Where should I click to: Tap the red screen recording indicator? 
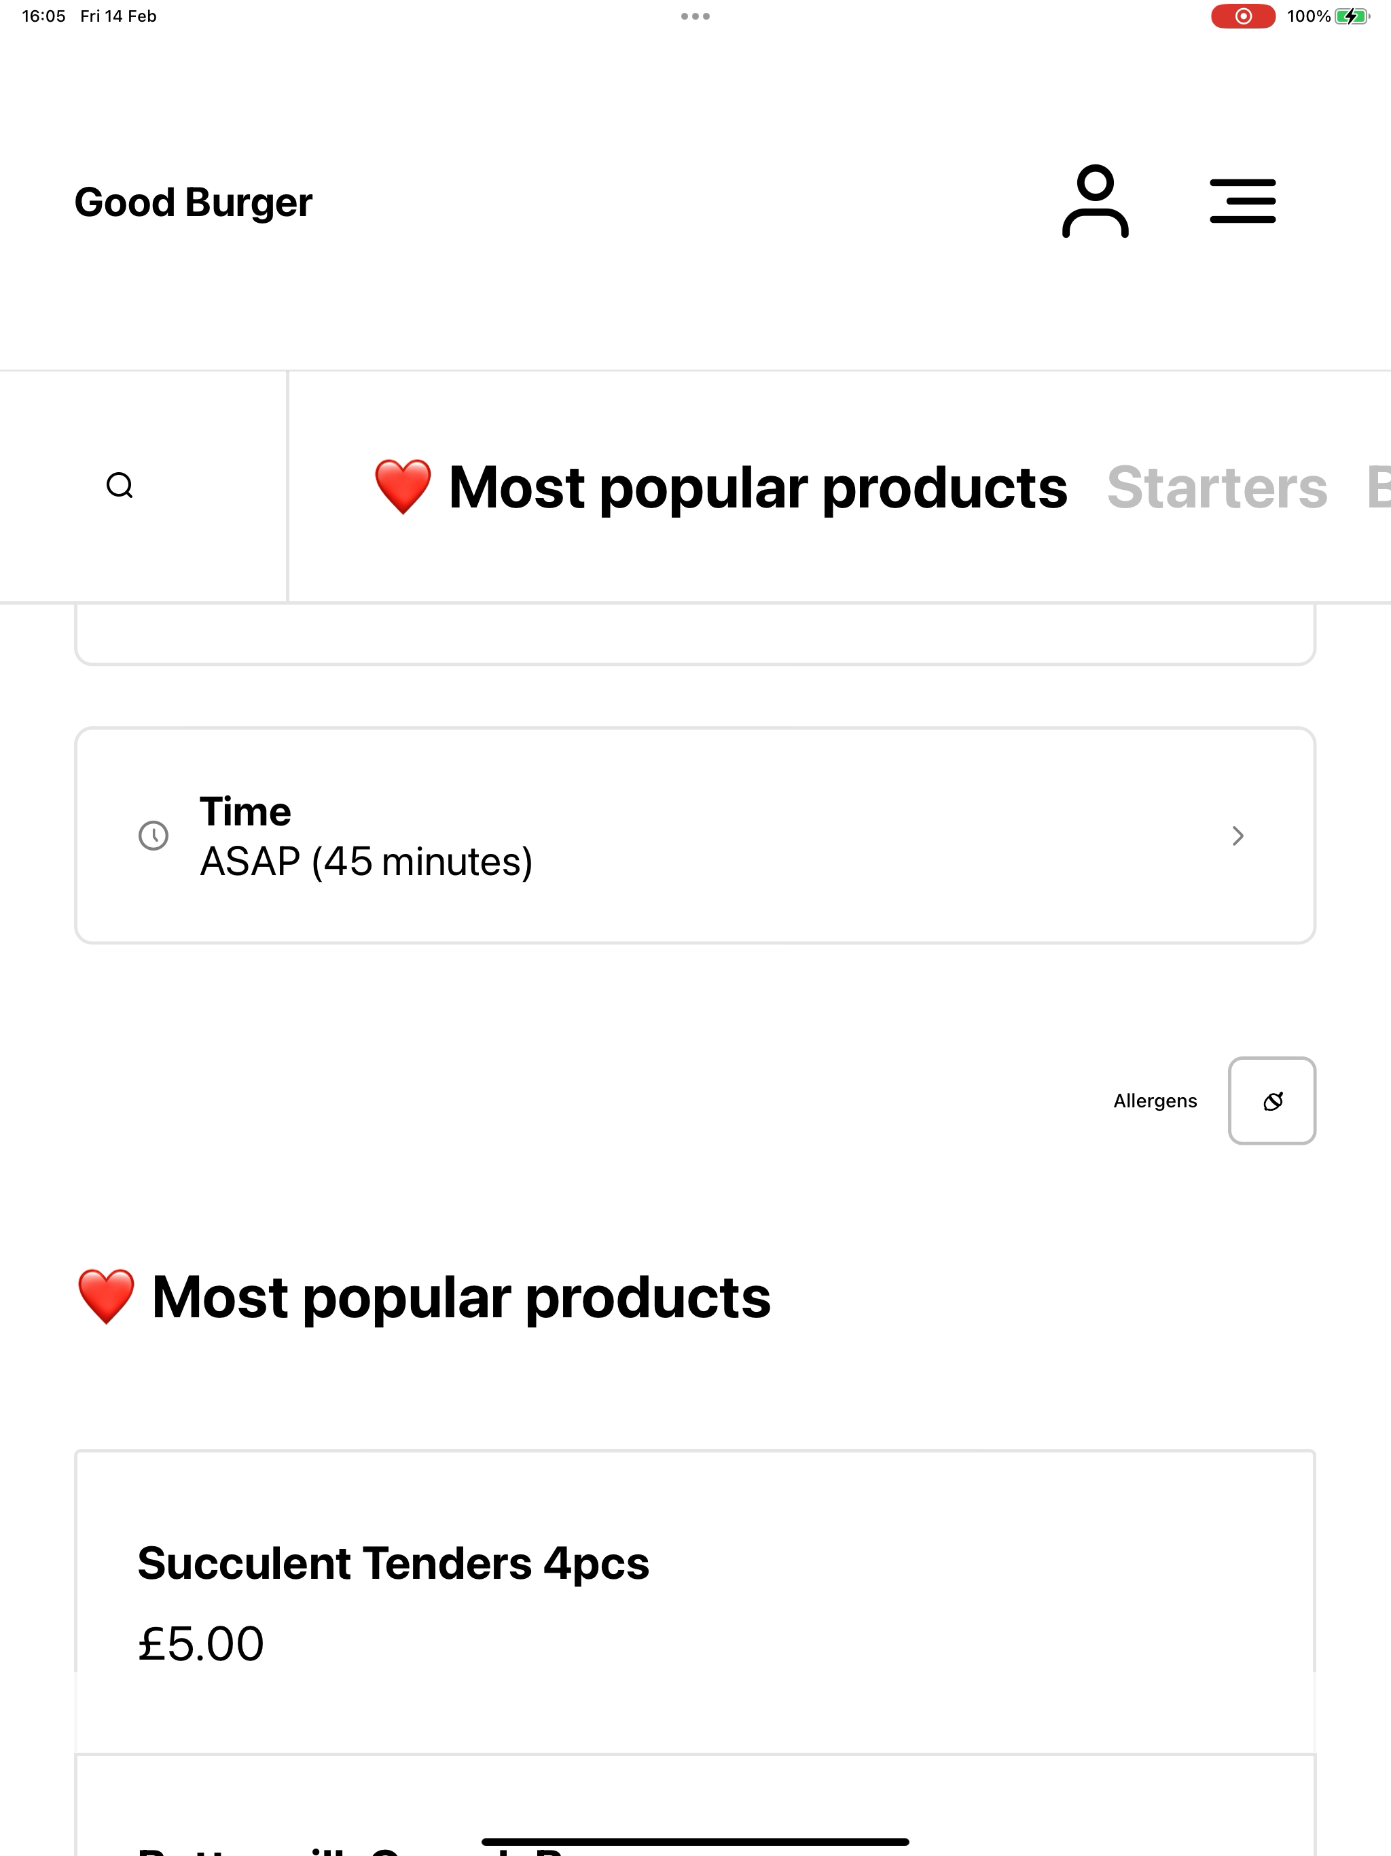click(1242, 16)
